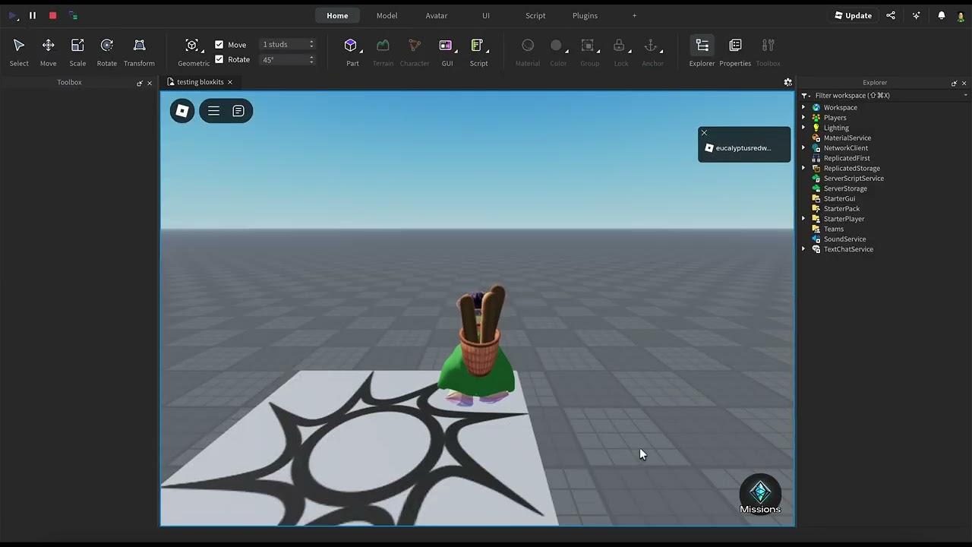972x547 pixels.
Task: Choose the Select tool
Action: [x=19, y=52]
